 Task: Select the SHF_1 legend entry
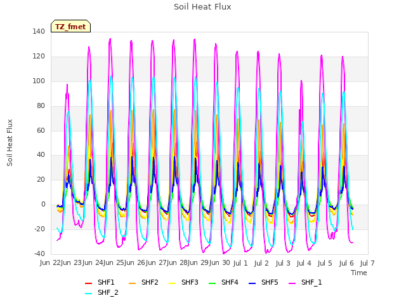[x=305, y=282]
